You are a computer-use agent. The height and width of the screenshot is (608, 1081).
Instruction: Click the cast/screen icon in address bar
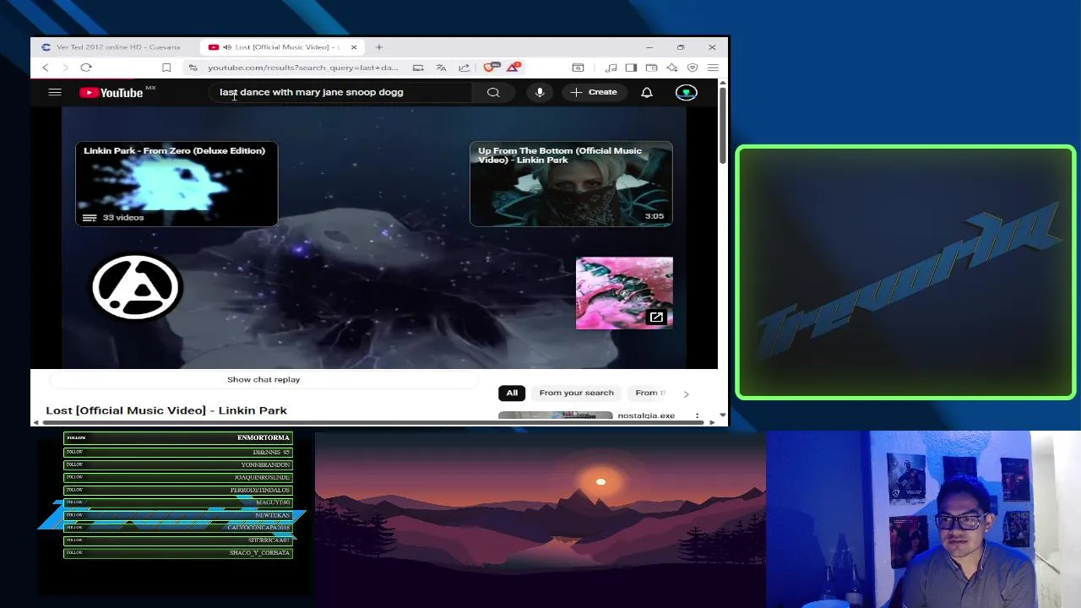[418, 68]
